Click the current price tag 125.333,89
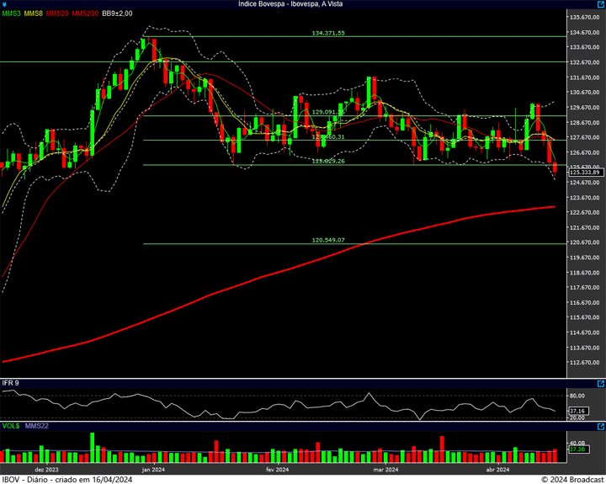The image size is (606, 484). (x=582, y=172)
